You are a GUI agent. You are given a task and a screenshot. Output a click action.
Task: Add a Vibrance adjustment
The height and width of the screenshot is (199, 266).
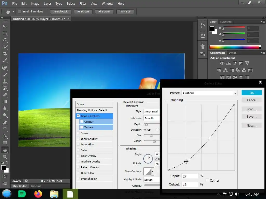coord(247,63)
